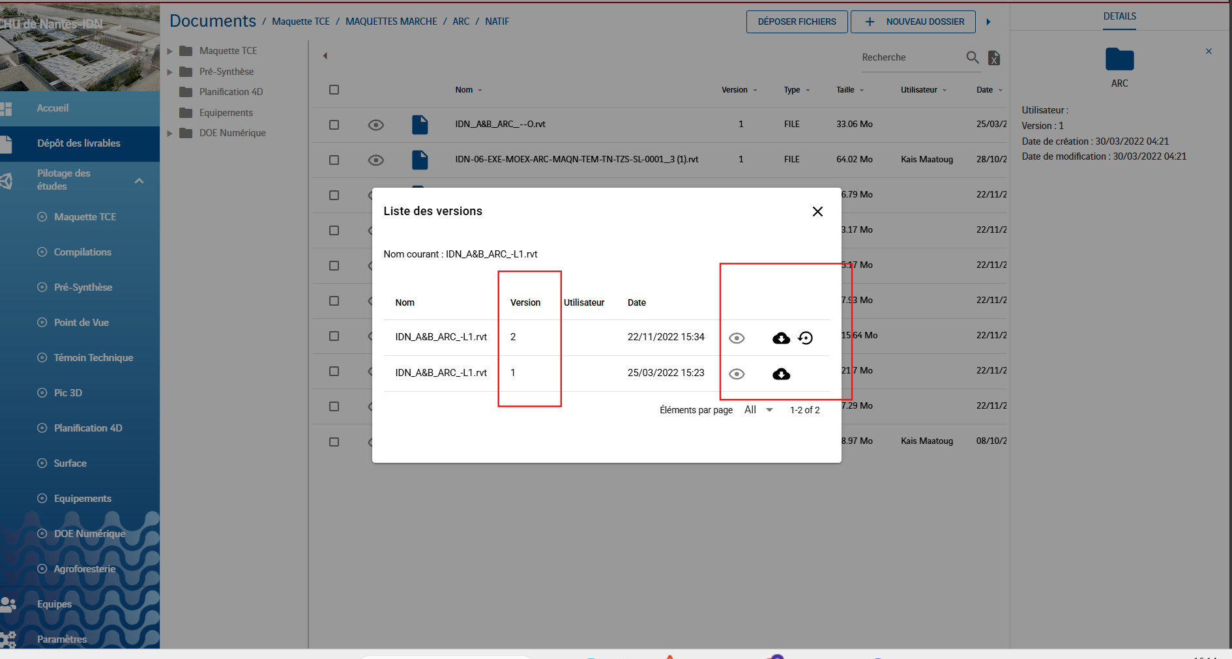Expand the Maquette TCE tree folder
1232x659 pixels.
pos(170,51)
